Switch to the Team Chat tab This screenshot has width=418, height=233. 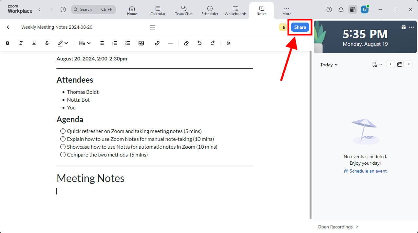click(x=184, y=10)
